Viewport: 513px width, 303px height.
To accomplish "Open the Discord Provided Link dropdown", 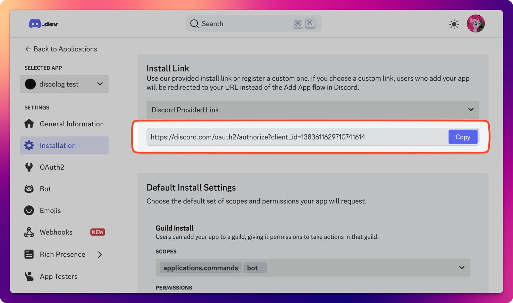I will pos(313,110).
